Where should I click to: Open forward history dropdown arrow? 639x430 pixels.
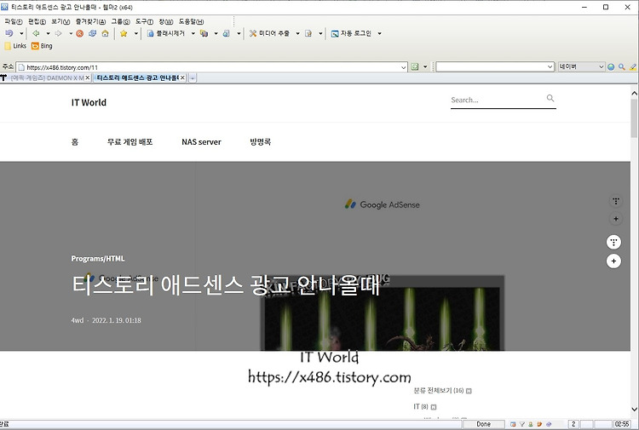[x=70, y=33]
